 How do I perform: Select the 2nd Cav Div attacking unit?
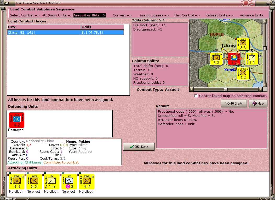pos(51,182)
